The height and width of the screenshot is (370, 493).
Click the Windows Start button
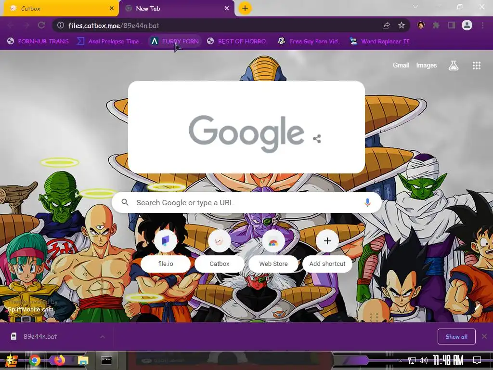(x=12, y=360)
